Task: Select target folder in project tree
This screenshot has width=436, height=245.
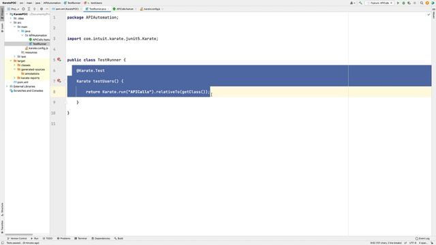Action: click(19, 61)
